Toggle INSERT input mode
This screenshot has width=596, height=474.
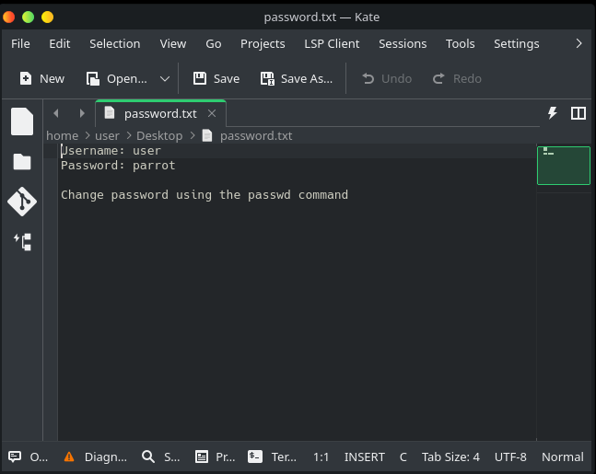pyautogui.click(x=364, y=457)
